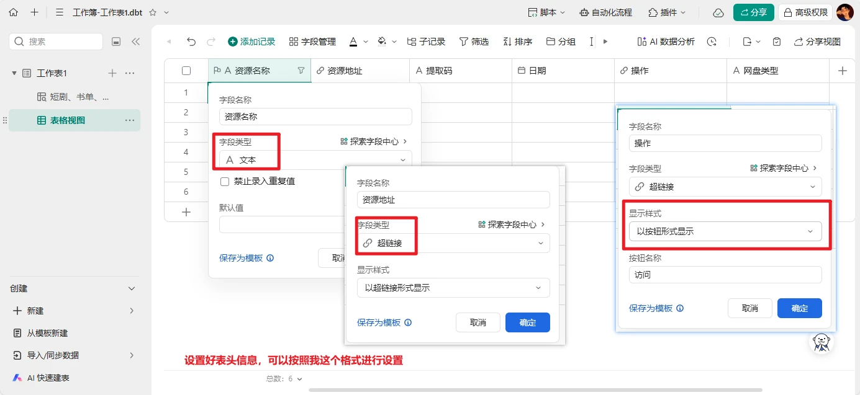Click the filter icon on 资源名称 column

pyautogui.click(x=301, y=71)
